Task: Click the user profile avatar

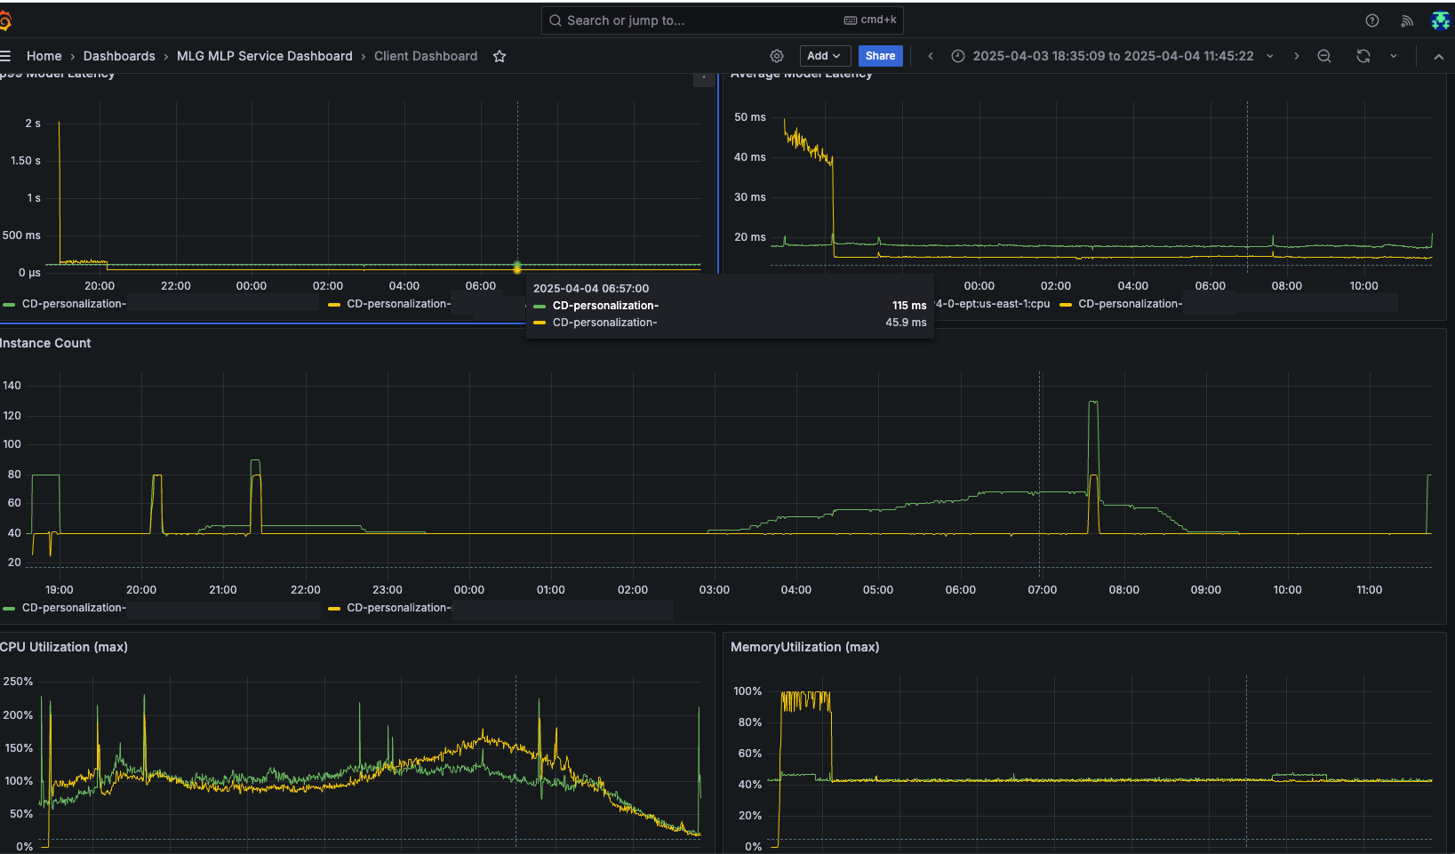Action: (1440, 20)
